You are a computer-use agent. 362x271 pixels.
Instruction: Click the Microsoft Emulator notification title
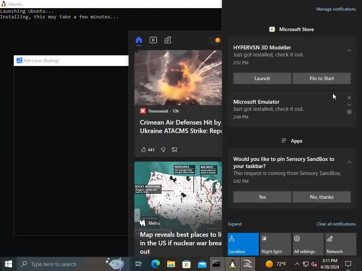[x=256, y=102]
